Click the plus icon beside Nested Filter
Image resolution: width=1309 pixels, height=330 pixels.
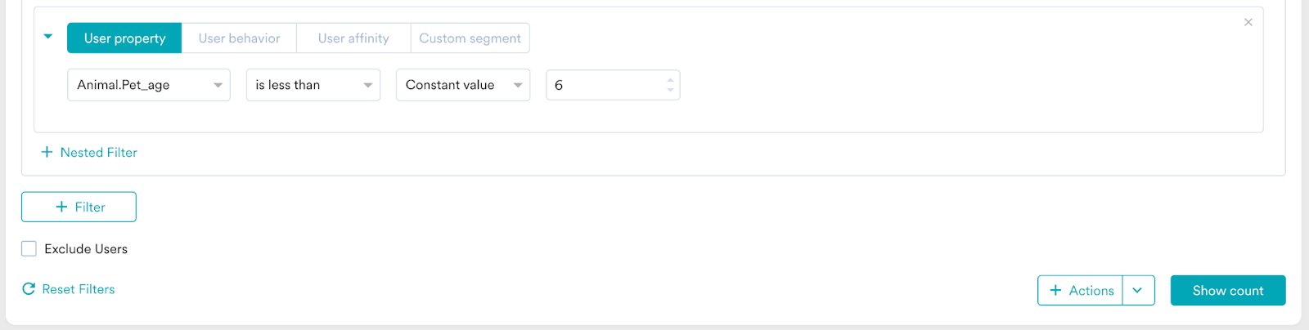[47, 152]
